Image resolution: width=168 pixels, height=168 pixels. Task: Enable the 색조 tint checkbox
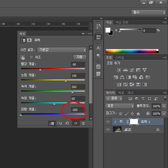31,57
